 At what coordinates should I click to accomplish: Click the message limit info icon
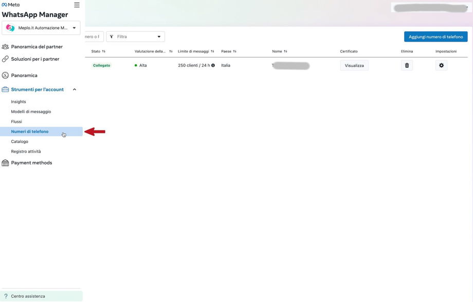(213, 65)
